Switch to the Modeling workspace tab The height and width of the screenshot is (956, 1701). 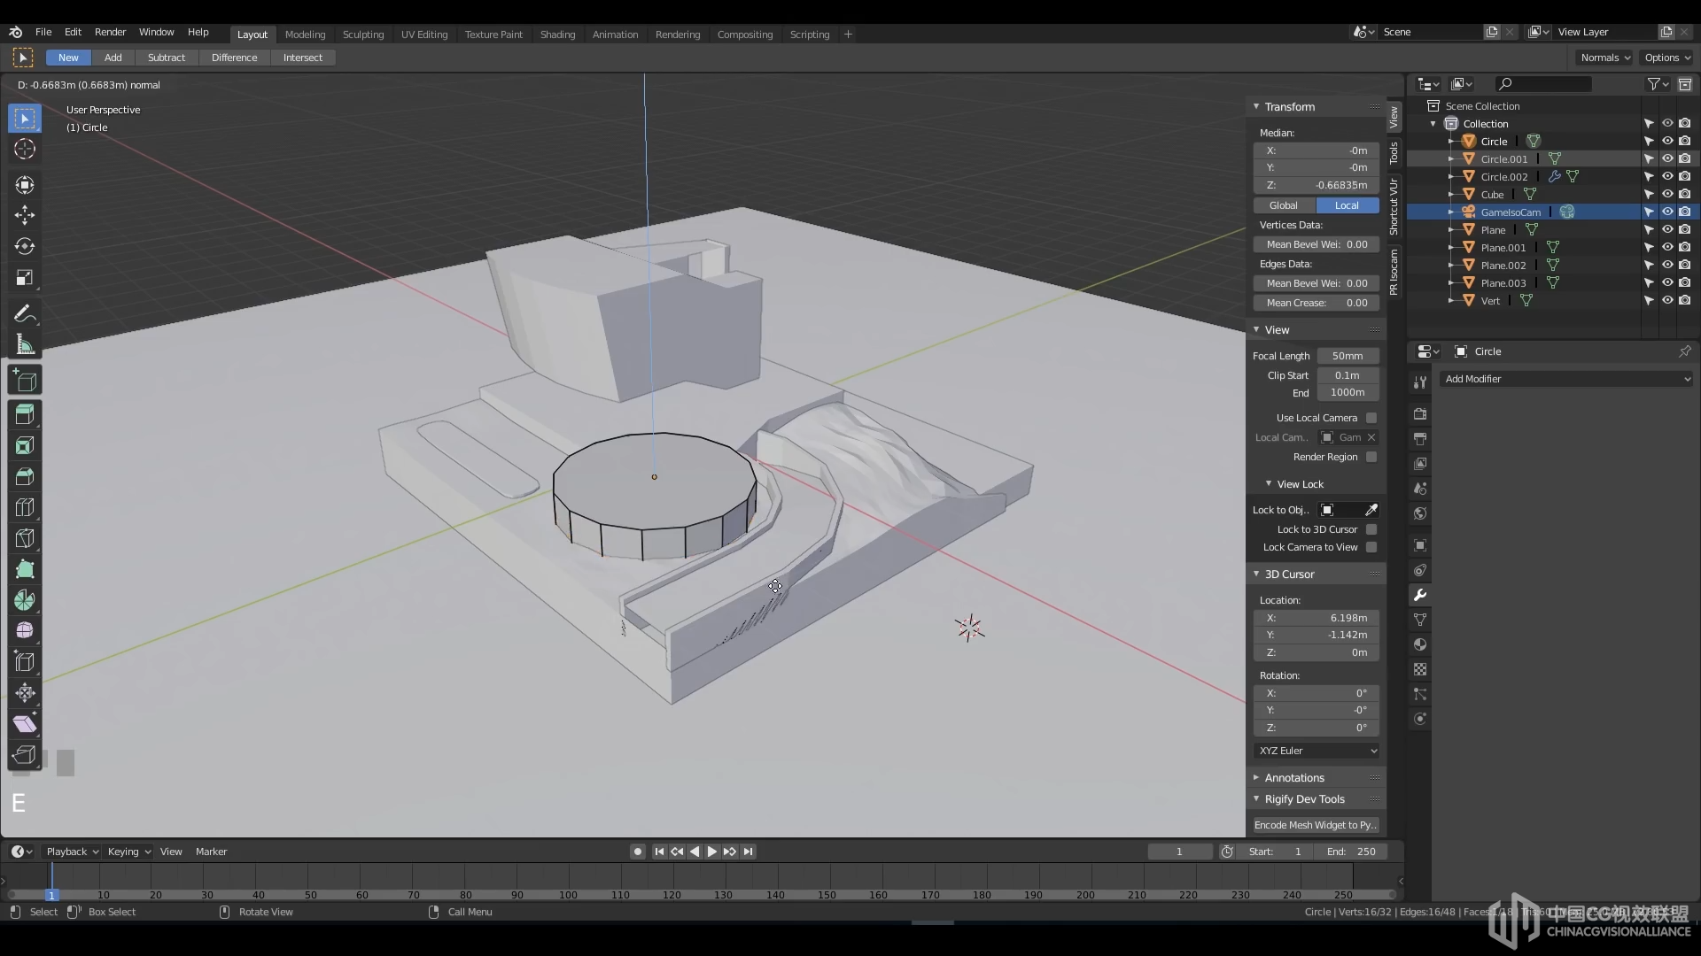[305, 35]
